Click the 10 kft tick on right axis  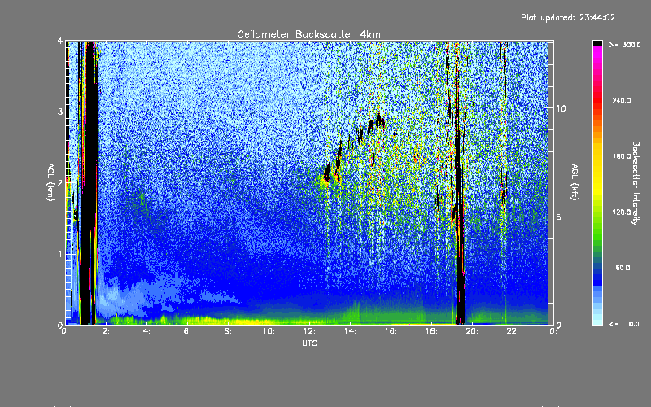[x=561, y=108]
